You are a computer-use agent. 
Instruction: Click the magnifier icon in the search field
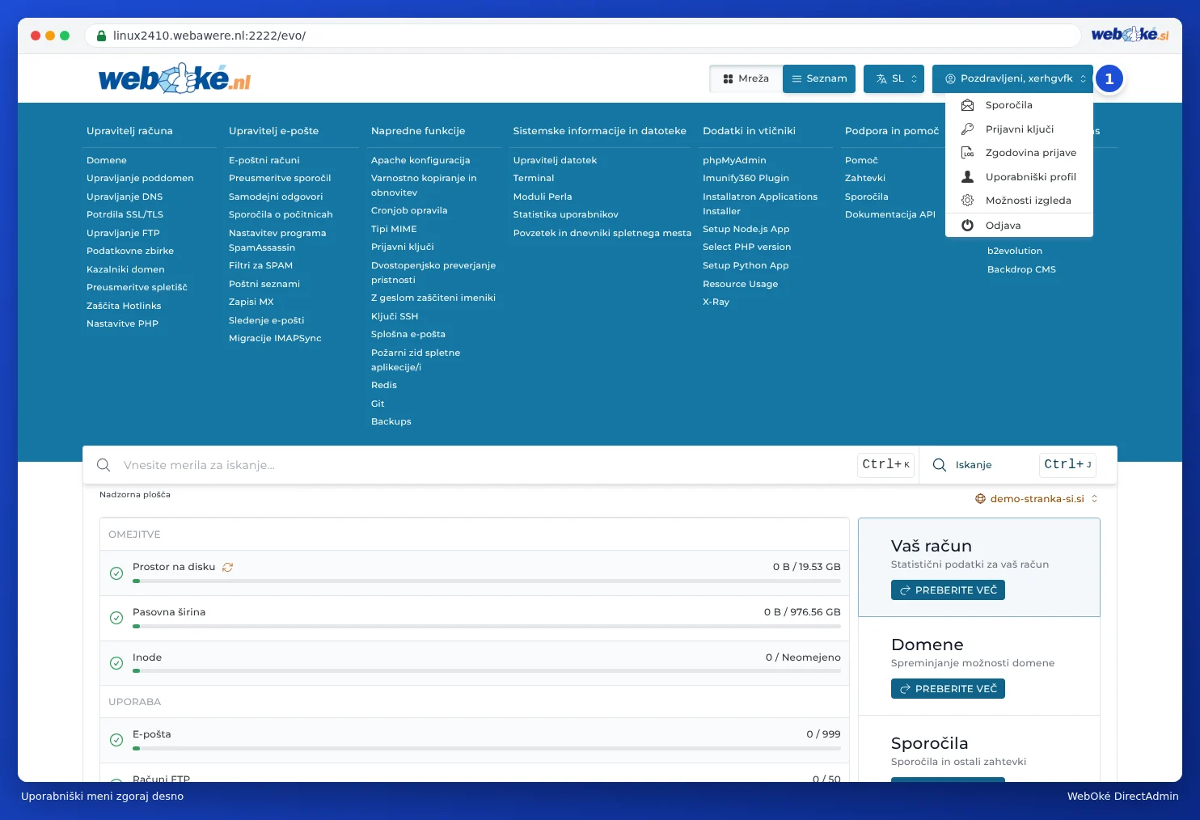(104, 465)
